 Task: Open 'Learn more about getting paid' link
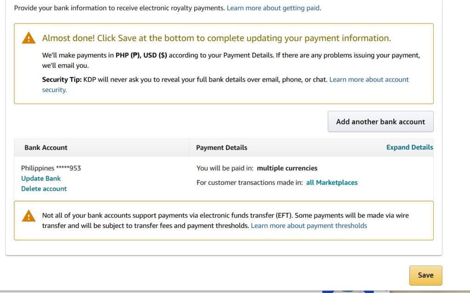(273, 8)
